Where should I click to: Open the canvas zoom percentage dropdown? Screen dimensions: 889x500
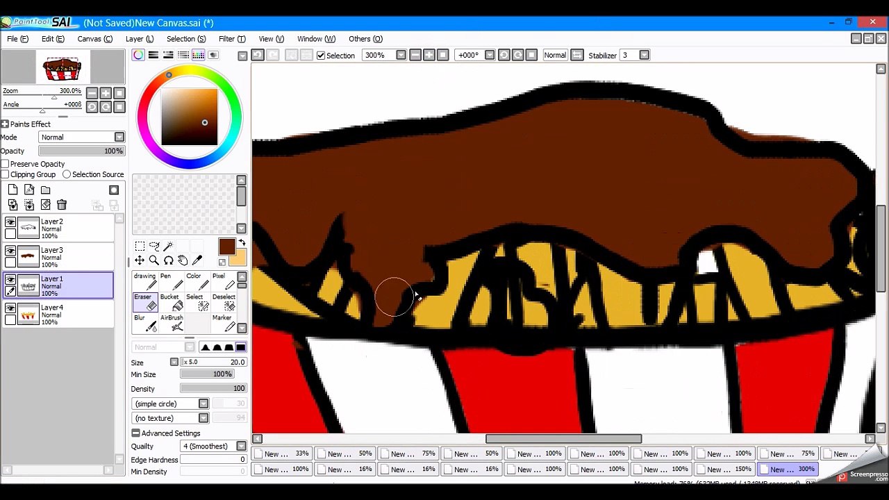coord(401,56)
